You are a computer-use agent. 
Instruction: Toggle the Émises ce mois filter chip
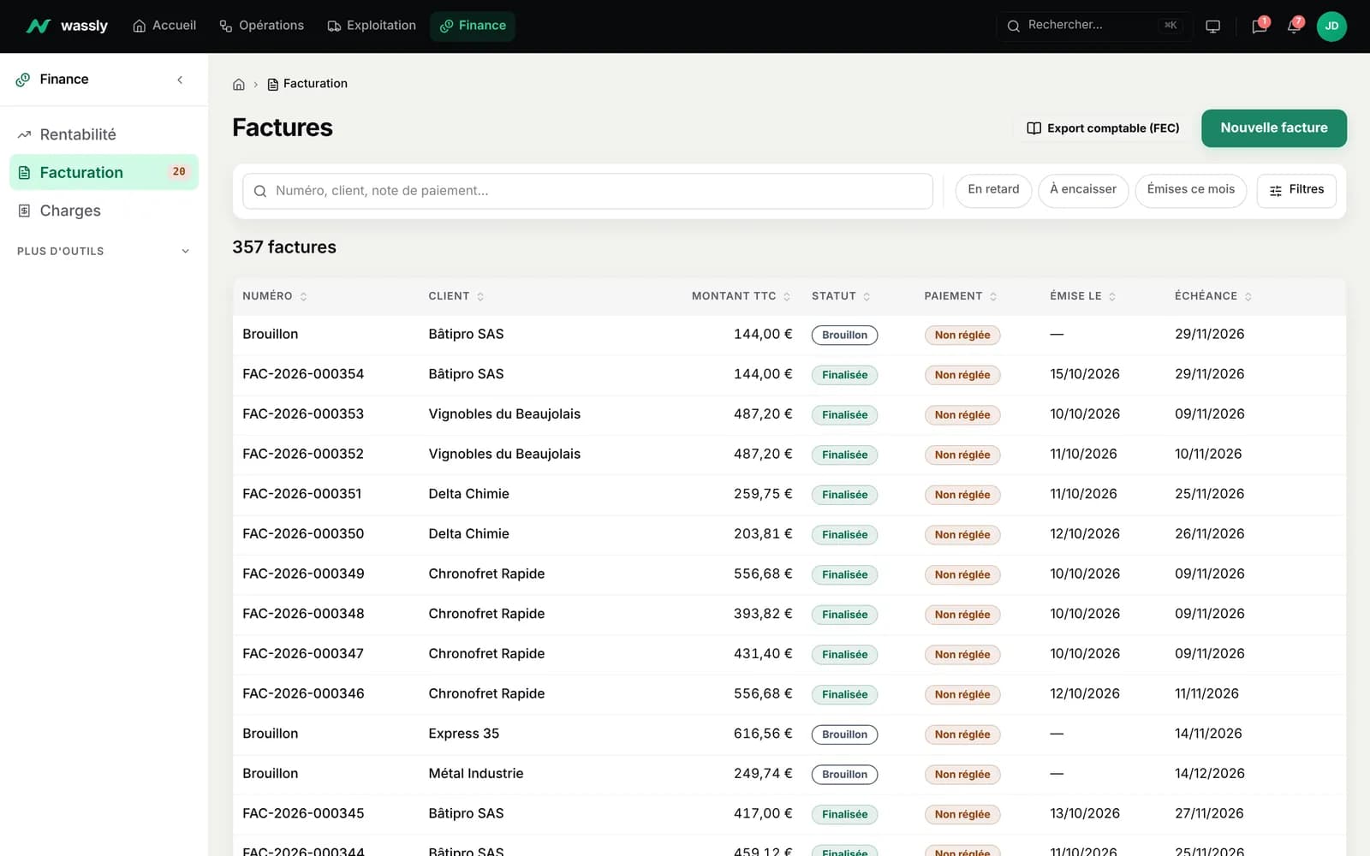[x=1191, y=190]
